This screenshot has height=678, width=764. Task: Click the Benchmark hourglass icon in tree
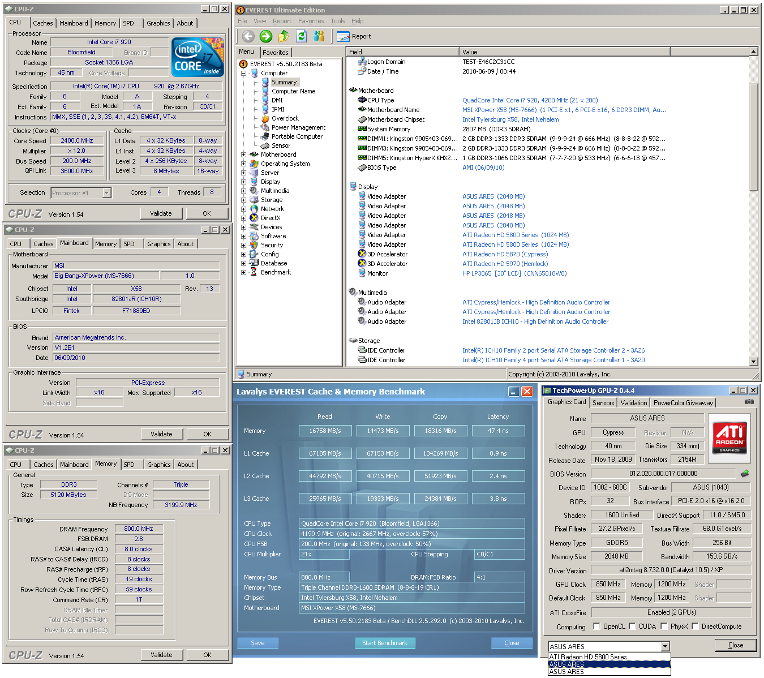tap(254, 272)
